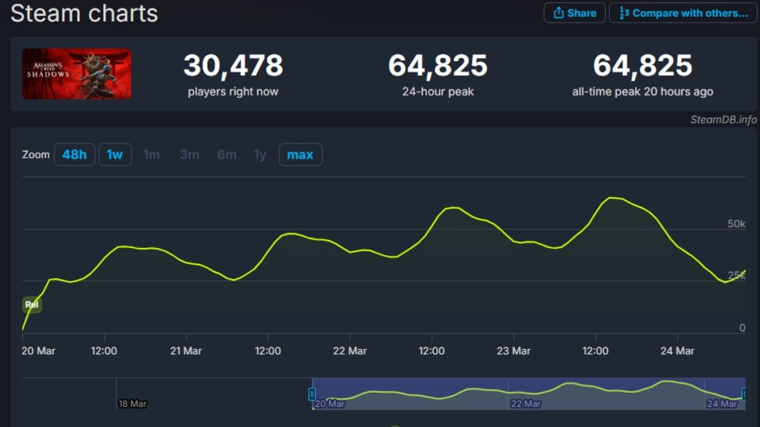
Task: Click the 30,478 players right now figure
Action: 233,66
